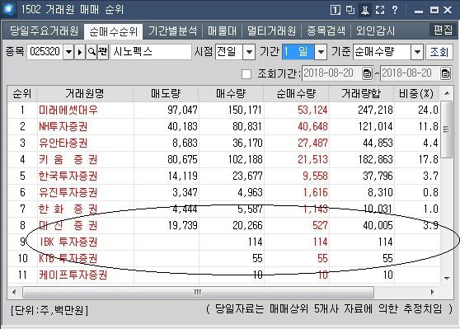Toggle the pin window icon
This screenshot has height=329, width=460.
(365, 10)
